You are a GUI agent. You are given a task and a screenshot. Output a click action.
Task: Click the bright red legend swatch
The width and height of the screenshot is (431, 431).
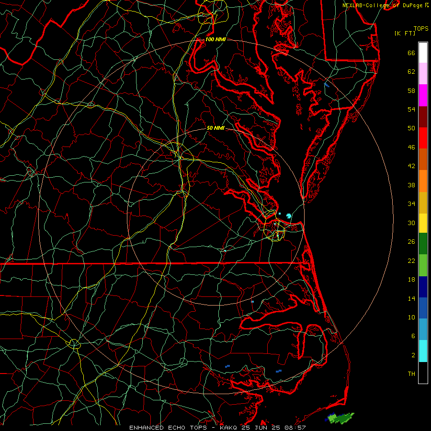[423, 138]
